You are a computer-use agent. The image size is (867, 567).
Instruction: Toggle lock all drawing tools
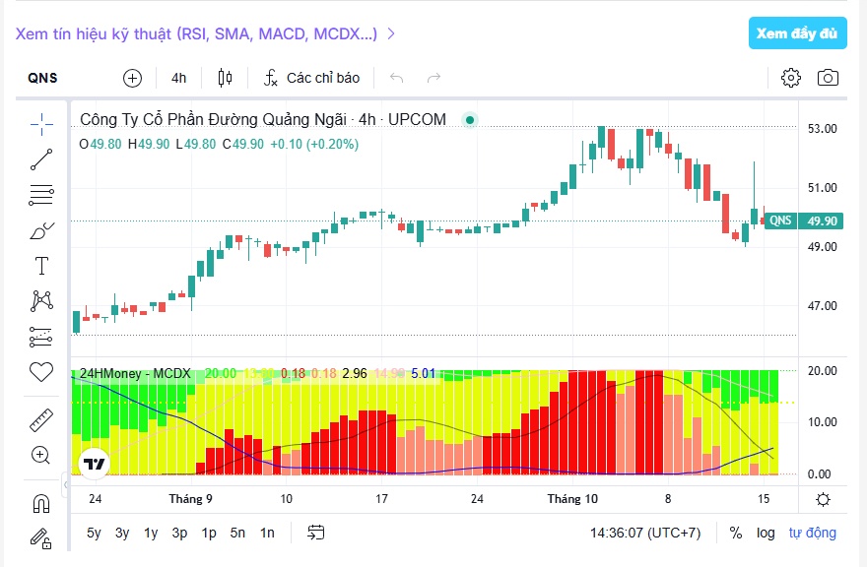click(41, 538)
